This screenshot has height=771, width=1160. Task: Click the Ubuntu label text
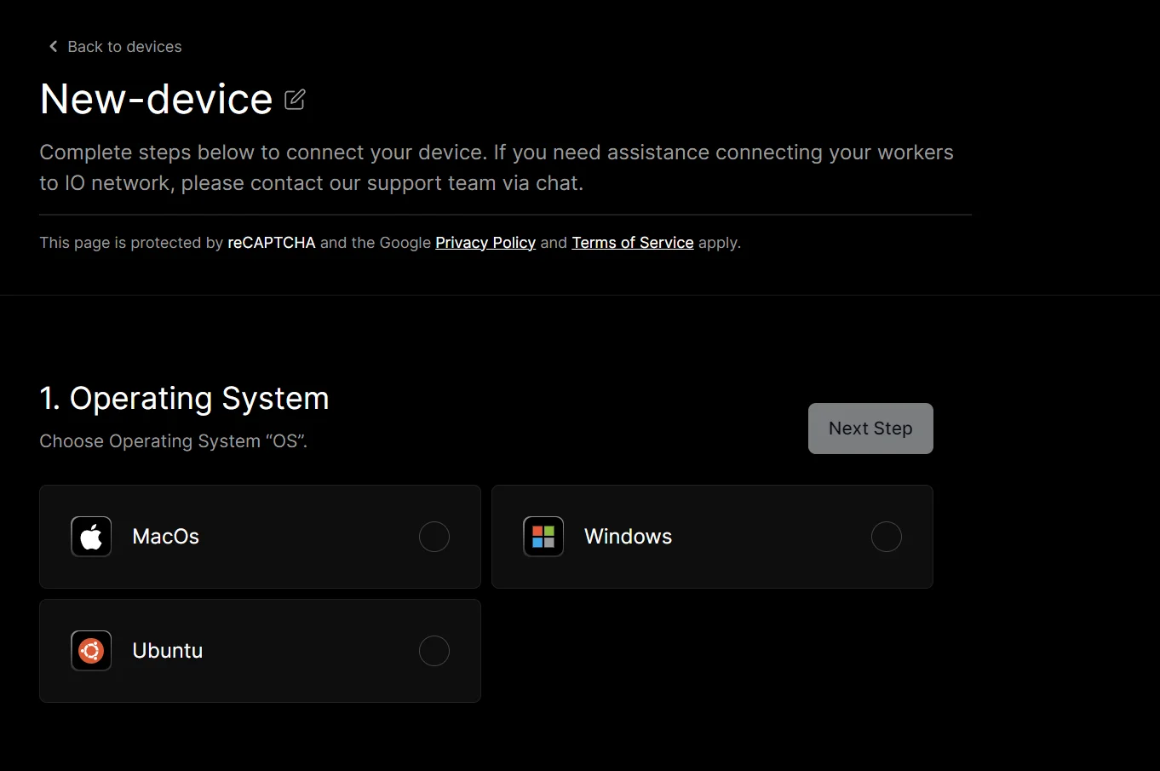click(168, 651)
